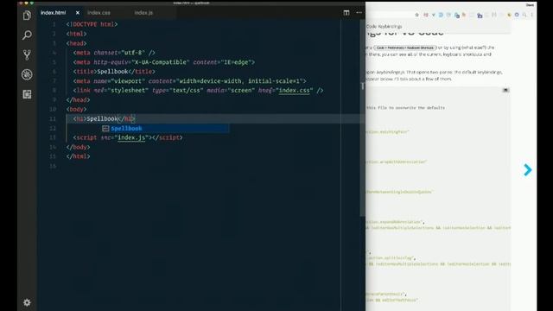Switch to the index.css tab
This screenshot has height=311, width=553.
(x=99, y=13)
